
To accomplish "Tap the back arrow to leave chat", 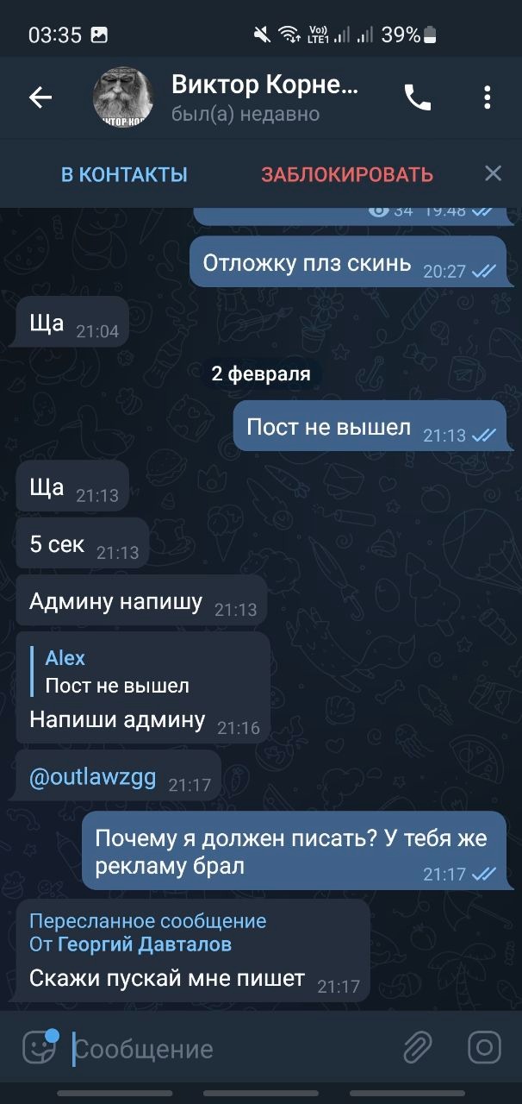I will click(40, 98).
